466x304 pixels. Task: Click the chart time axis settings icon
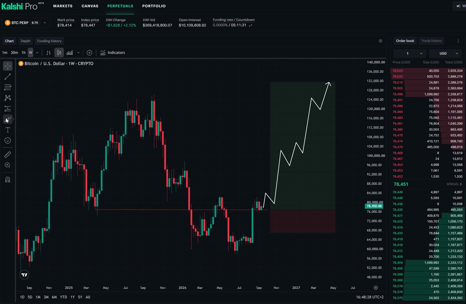coord(376,288)
